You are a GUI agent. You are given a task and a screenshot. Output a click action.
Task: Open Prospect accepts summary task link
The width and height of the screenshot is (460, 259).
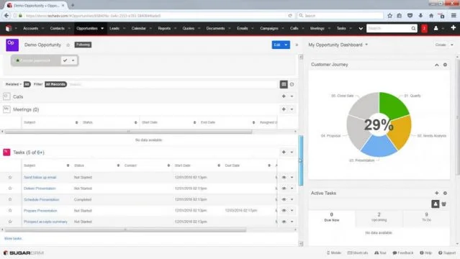pyautogui.click(x=45, y=222)
